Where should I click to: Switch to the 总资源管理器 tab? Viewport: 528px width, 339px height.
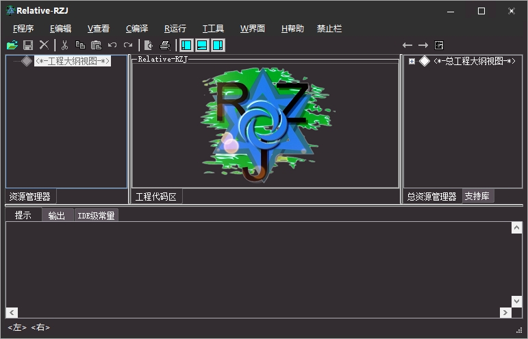point(431,197)
